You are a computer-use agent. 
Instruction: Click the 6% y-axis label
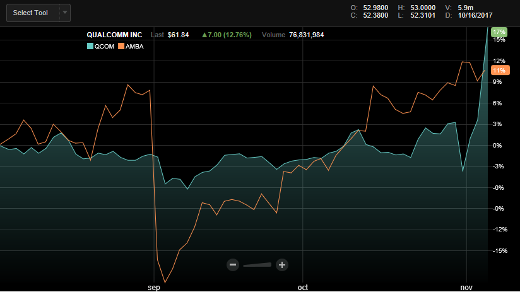[497, 103]
